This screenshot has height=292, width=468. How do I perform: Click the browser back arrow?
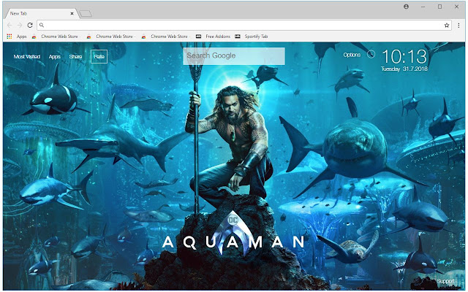[10, 26]
